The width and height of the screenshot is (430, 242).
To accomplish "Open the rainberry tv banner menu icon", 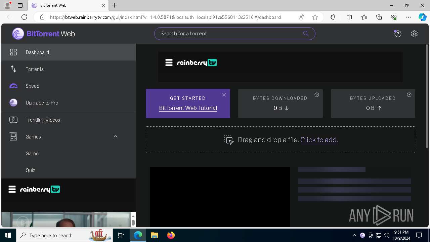I will (169, 63).
